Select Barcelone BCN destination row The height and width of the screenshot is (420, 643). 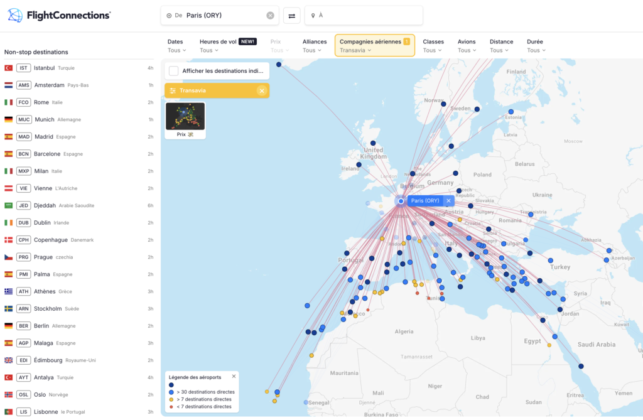tap(78, 154)
